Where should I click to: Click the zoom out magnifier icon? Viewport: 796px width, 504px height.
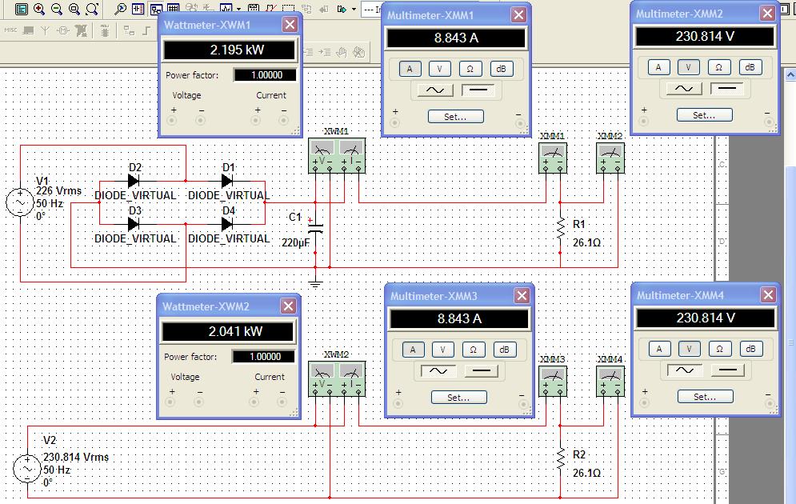[x=57, y=9]
